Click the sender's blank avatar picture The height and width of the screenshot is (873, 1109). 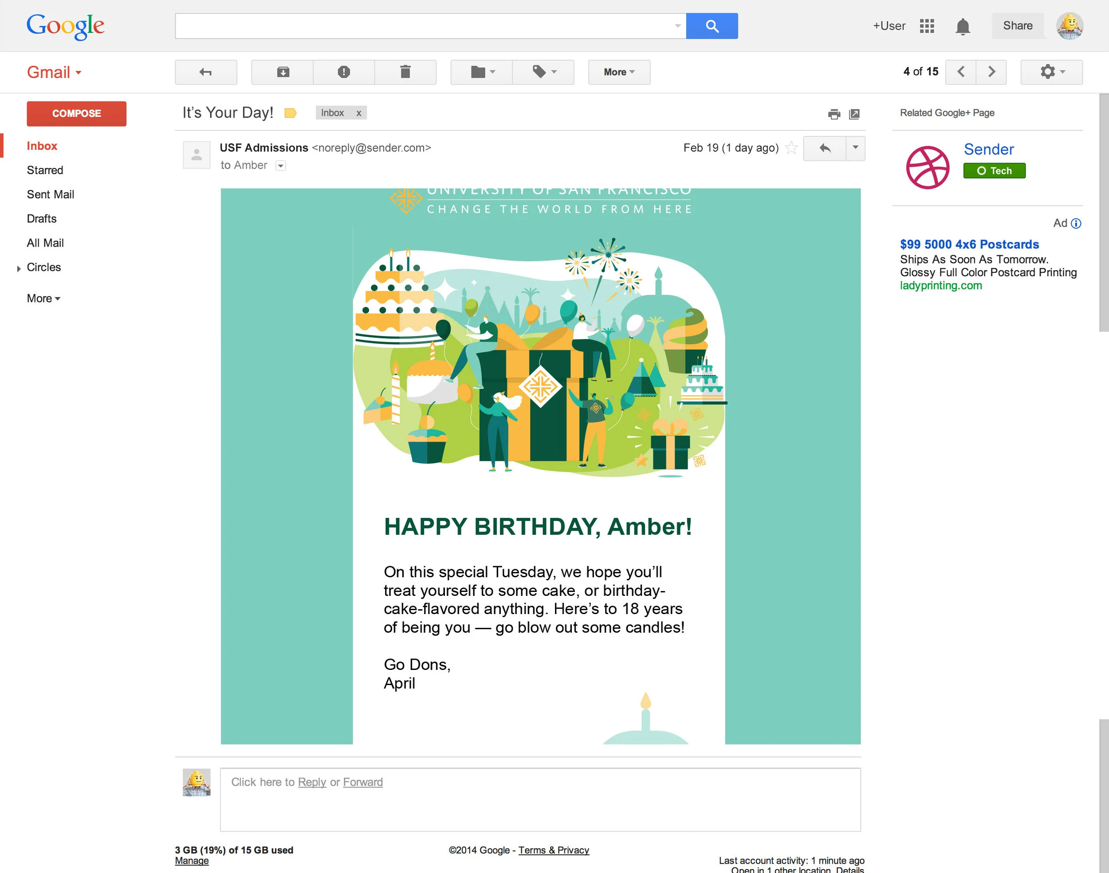click(x=197, y=155)
